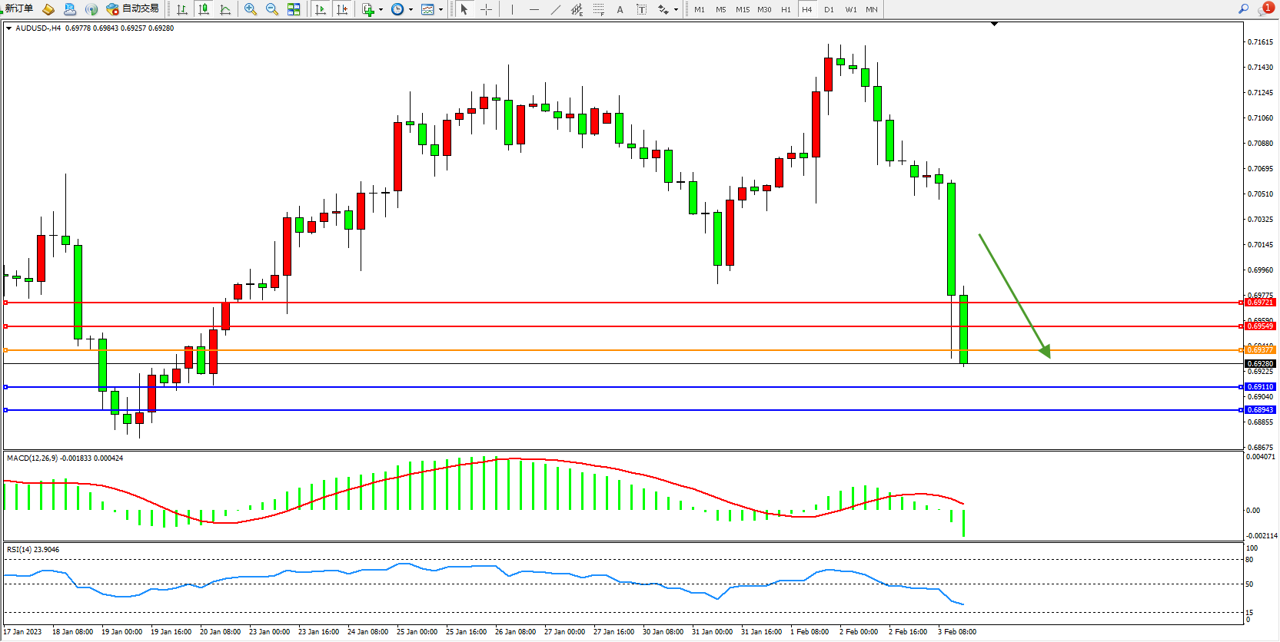Open the indicators list dropdown arrow
Viewport: 1280px width, 642px height.
click(x=381, y=10)
